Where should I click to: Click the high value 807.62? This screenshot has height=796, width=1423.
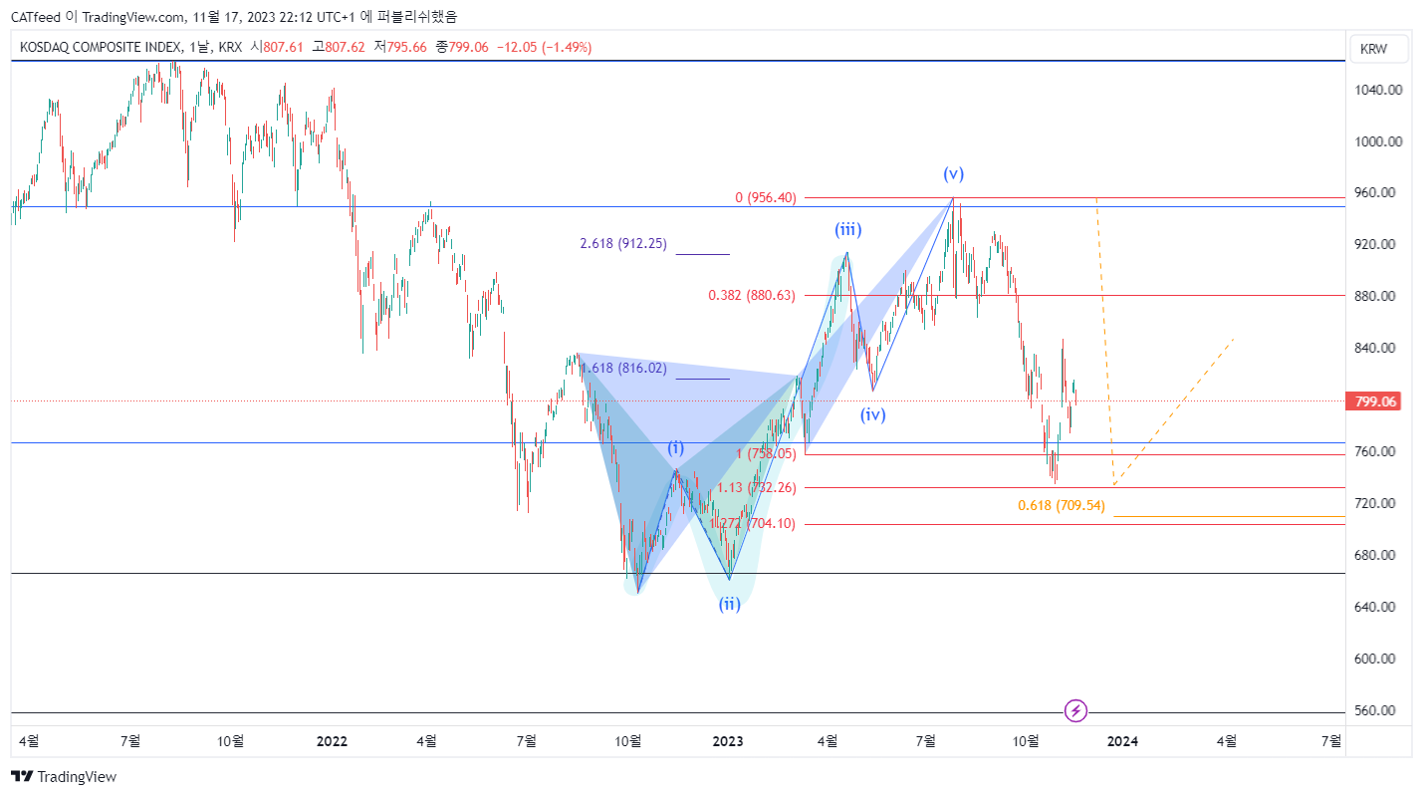(346, 47)
